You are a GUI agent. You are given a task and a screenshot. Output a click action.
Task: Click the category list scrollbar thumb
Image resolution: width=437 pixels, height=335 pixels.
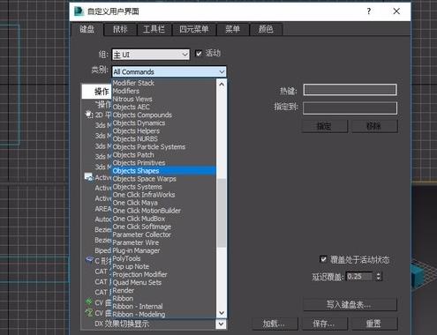(x=222, y=212)
